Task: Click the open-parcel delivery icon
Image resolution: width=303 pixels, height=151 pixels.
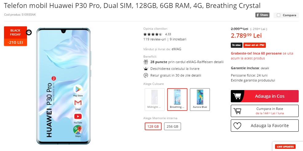Action: tap(146, 69)
